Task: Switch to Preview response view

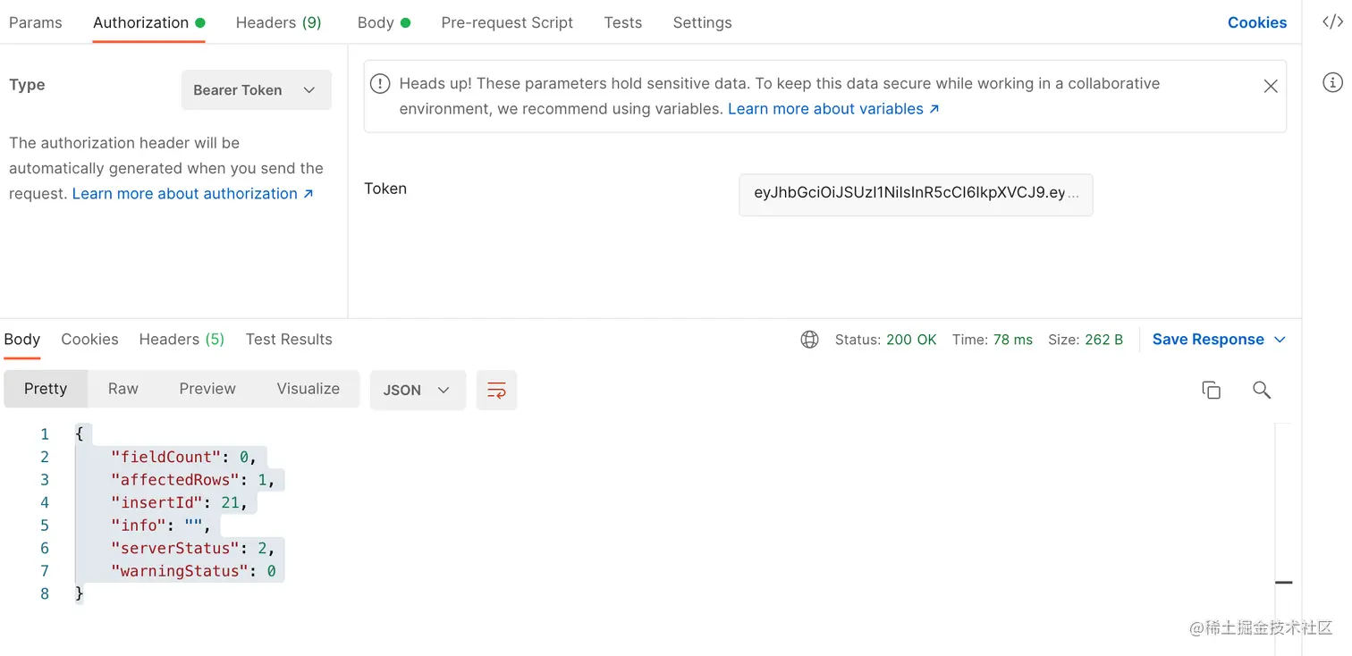Action: [207, 389]
